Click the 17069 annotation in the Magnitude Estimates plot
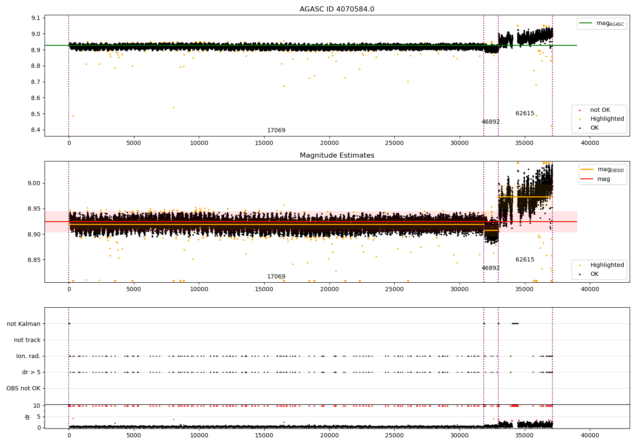636x445 pixels. click(x=276, y=277)
